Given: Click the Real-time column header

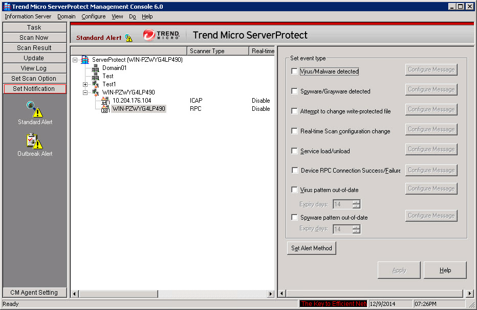Looking at the screenshot, I should [x=262, y=51].
